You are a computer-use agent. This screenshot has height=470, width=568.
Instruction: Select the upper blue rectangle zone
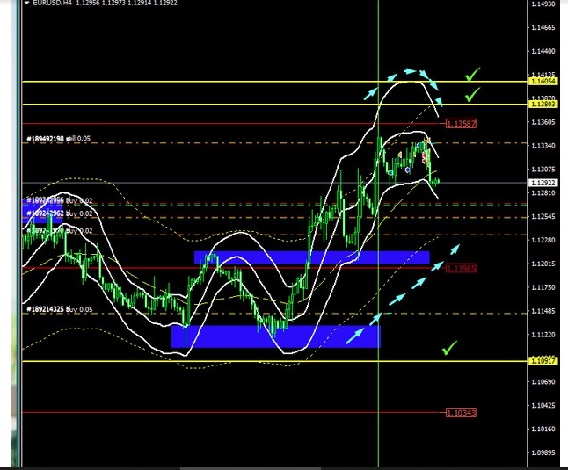[311, 257]
